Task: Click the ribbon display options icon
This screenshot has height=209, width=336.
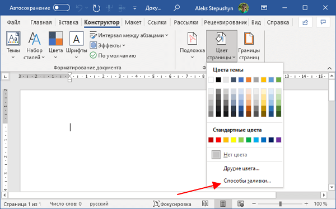Action: [264, 8]
